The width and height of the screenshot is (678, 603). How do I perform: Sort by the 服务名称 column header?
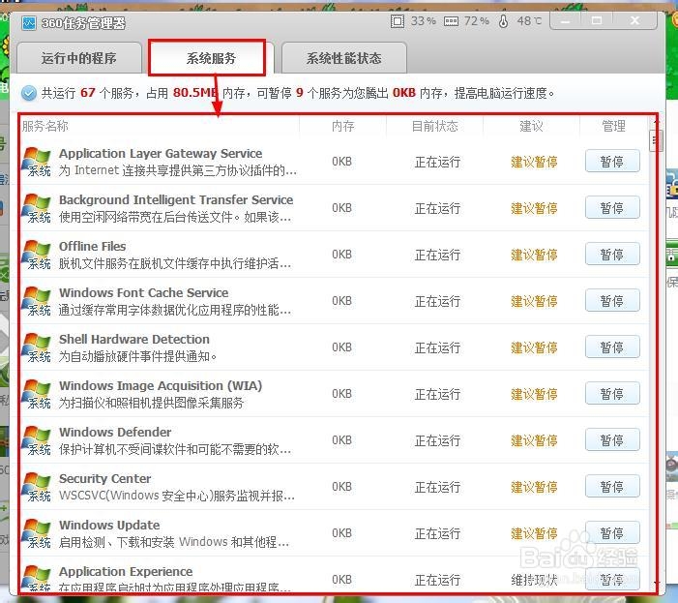(x=44, y=126)
